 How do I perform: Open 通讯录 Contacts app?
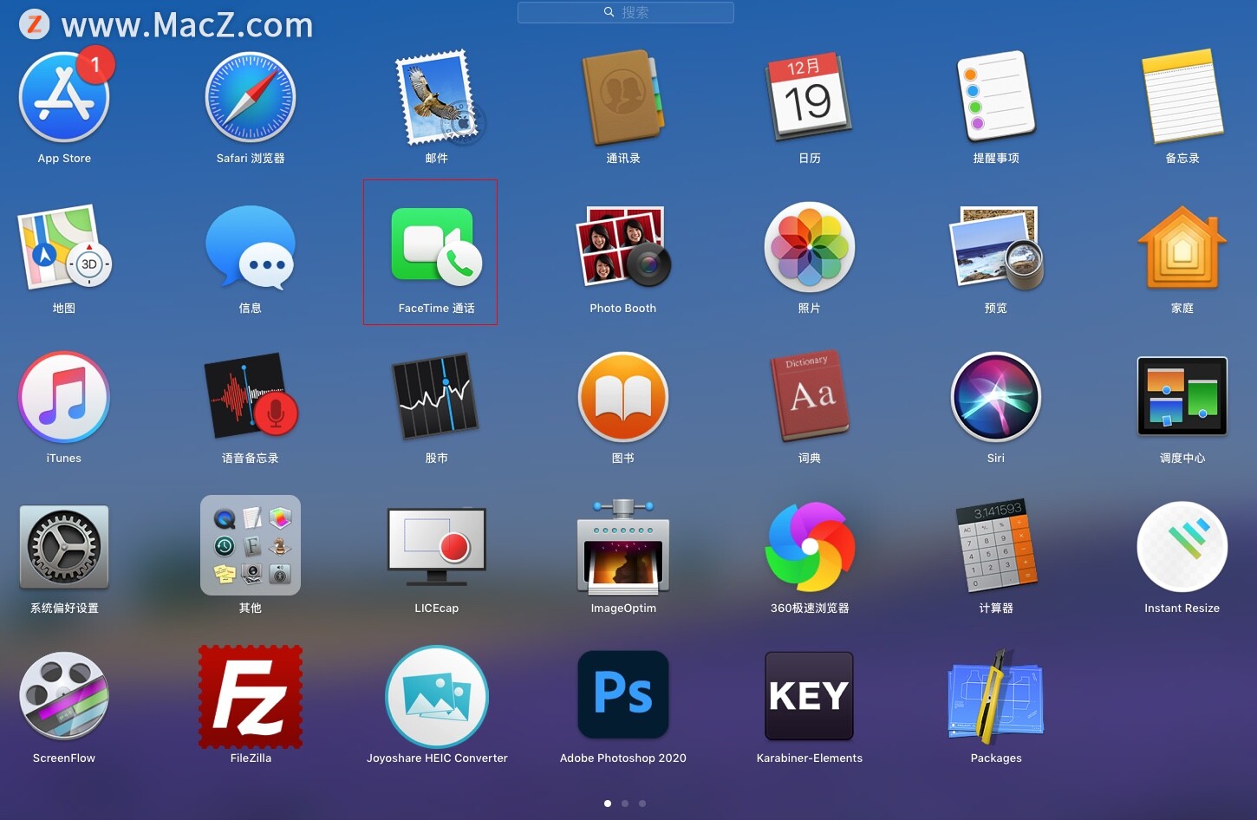(x=623, y=97)
